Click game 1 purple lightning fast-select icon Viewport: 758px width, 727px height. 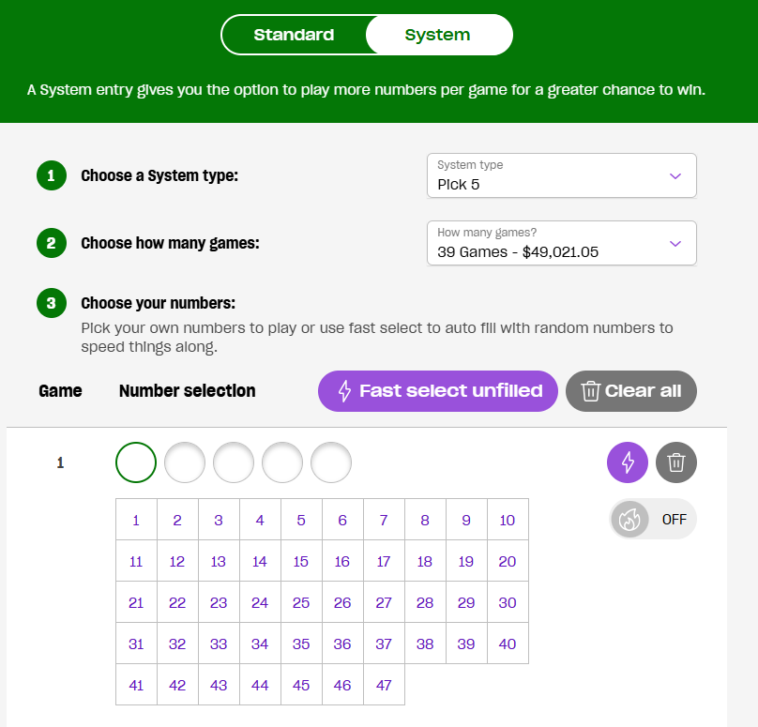[x=627, y=462]
